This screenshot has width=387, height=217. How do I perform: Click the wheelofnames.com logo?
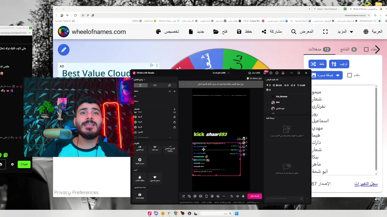coord(92,32)
